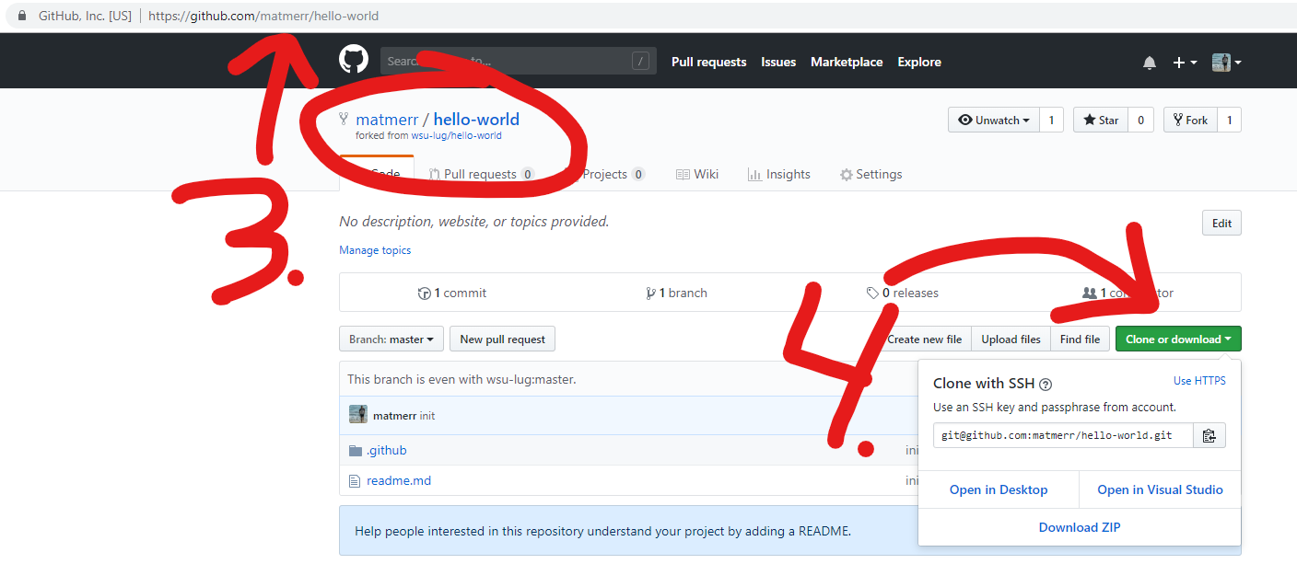Select the SSH clone URL field
Screen dimensions: 1297x587
tap(1063, 435)
